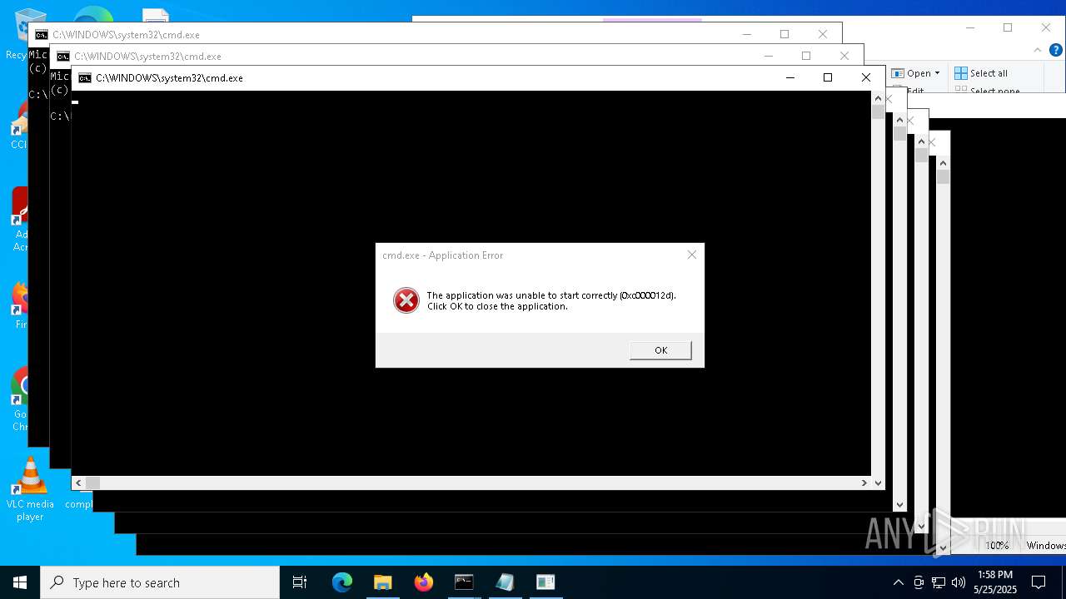Click OK in the Application Error dialog
The image size is (1066, 599).
[x=660, y=350]
